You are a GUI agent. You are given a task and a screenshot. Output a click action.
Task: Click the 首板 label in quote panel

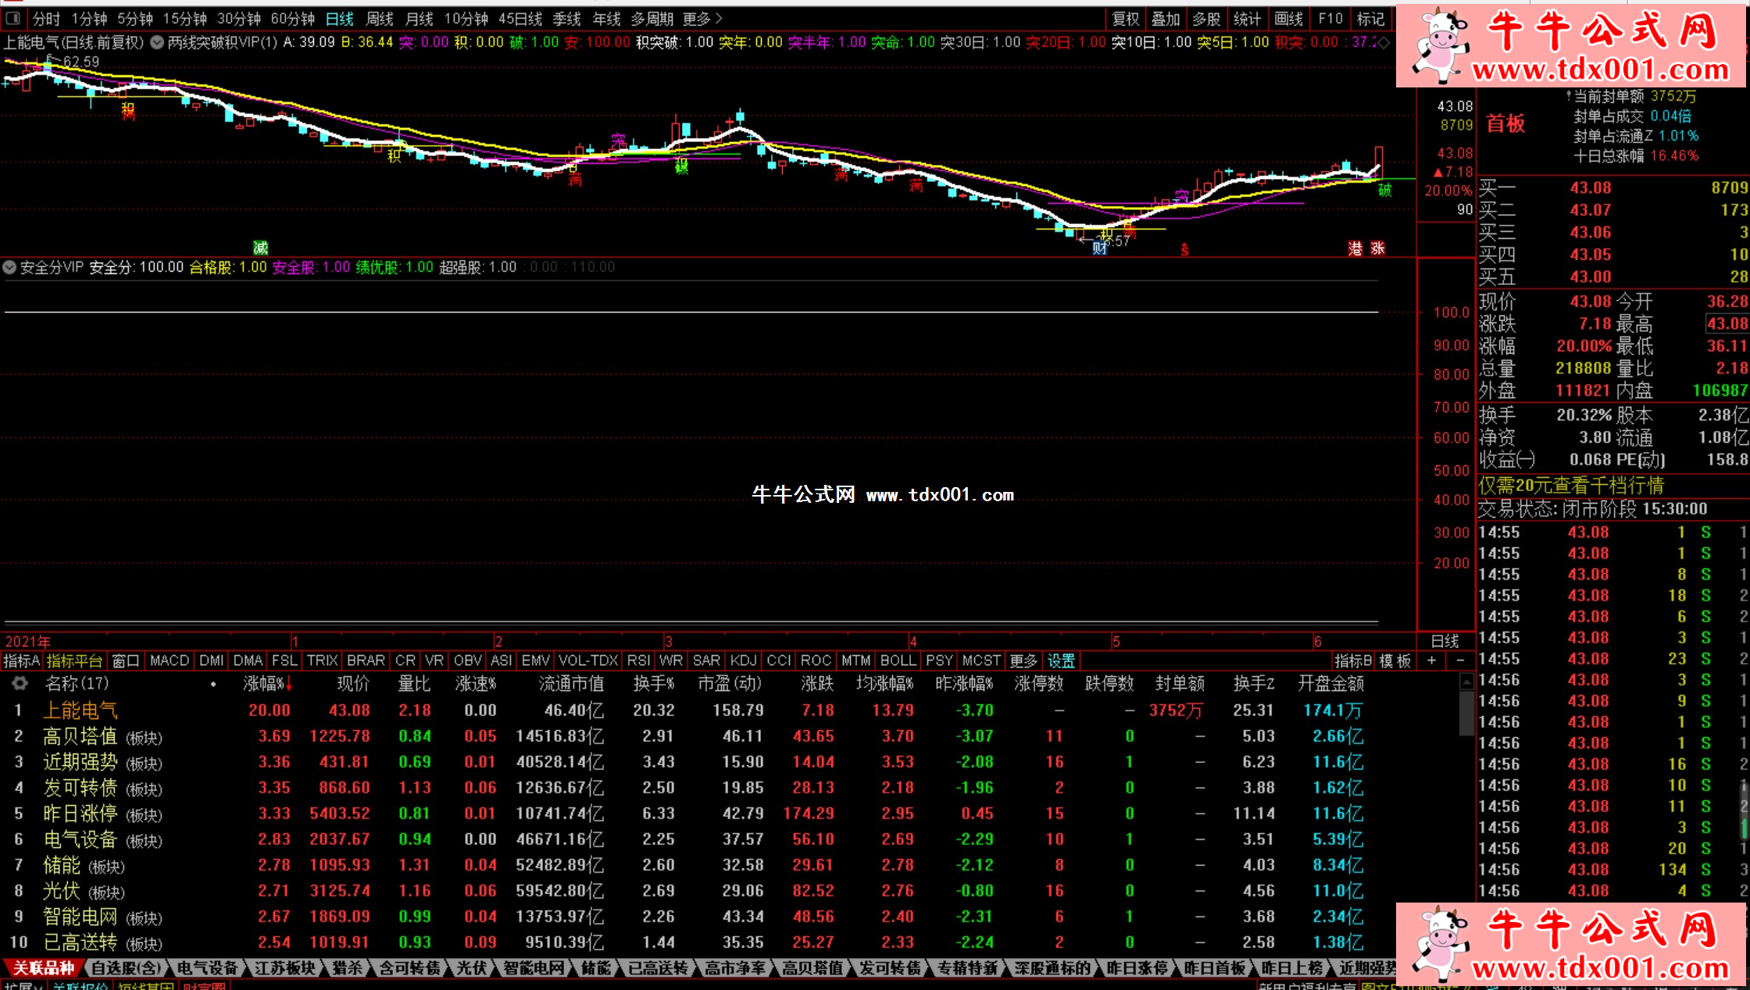pos(1505,123)
